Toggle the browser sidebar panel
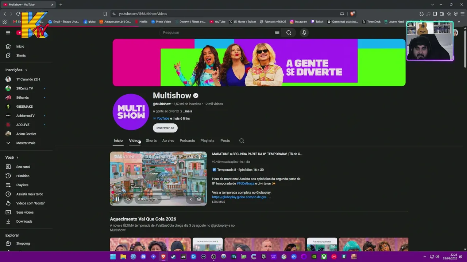The width and height of the screenshot is (467, 262). (x=435, y=14)
